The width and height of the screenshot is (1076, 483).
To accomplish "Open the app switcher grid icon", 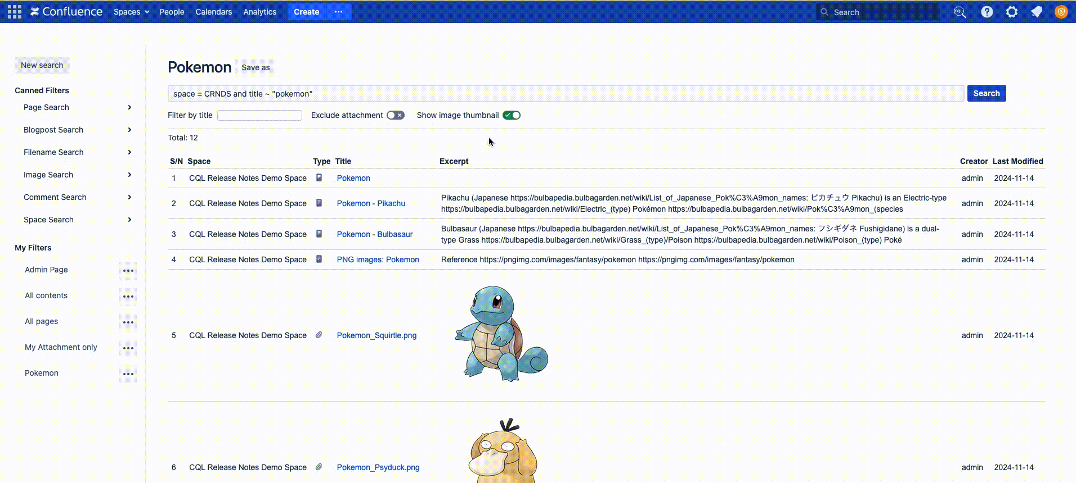I will 15,12.
